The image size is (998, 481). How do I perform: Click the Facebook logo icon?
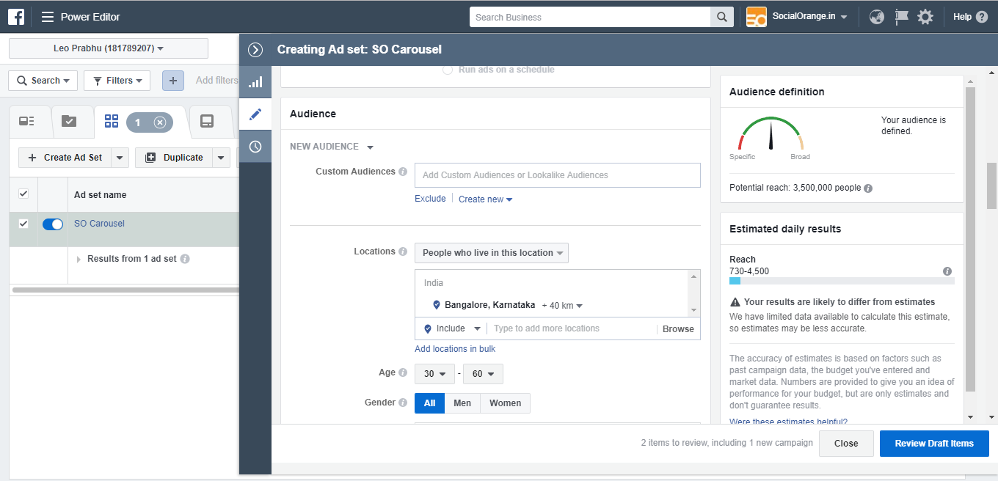coord(15,16)
